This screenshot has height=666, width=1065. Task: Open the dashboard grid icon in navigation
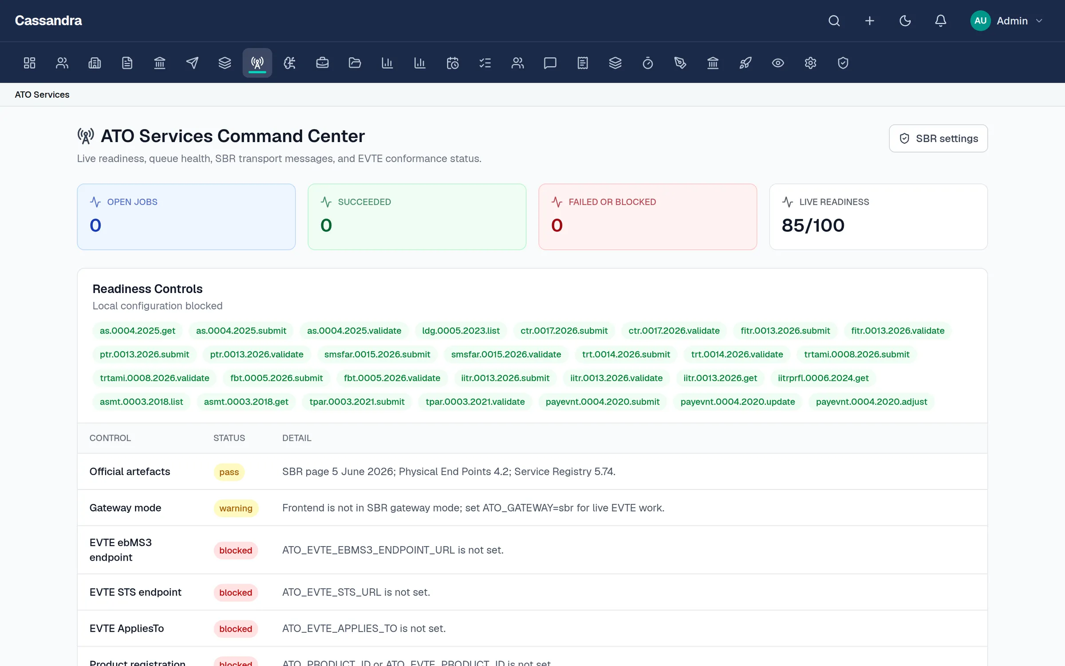[x=29, y=63]
